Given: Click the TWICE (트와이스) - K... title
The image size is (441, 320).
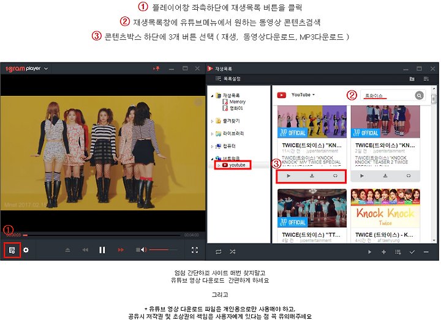Looking at the screenshot, I should pos(384,234).
